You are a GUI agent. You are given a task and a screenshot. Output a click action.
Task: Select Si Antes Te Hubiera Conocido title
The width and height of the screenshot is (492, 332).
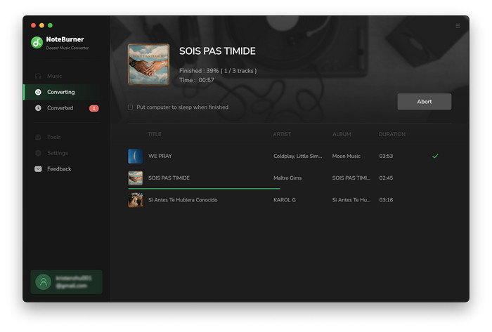[x=183, y=200]
